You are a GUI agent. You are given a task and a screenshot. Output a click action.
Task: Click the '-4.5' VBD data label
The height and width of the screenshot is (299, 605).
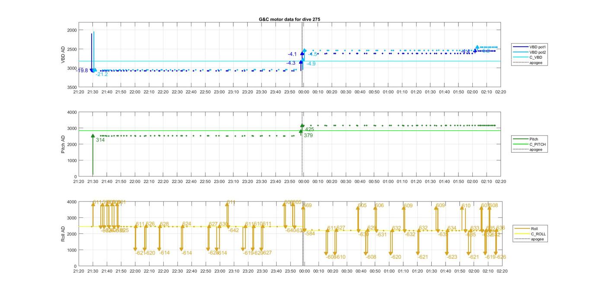coord(312,54)
